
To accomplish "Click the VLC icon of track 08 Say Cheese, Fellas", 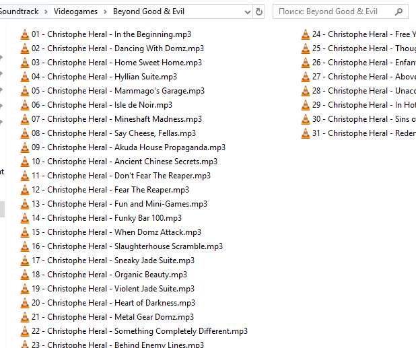I will pos(25,133).
